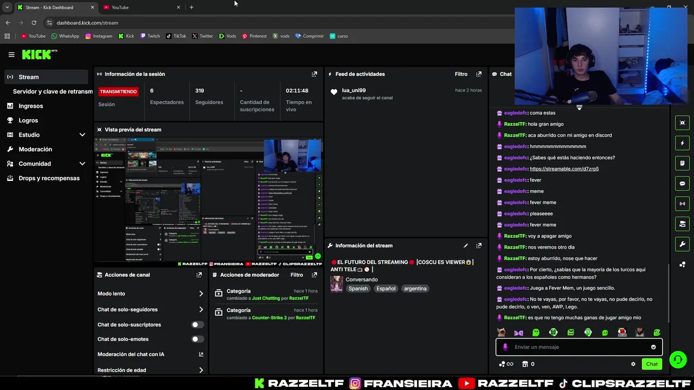Click the focus-frame icon in right sidebar
The image size is (694, 390).
click(x=682, y=123)
